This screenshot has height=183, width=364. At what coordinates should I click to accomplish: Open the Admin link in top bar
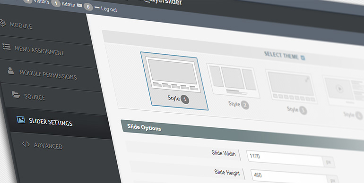(69, 4)
